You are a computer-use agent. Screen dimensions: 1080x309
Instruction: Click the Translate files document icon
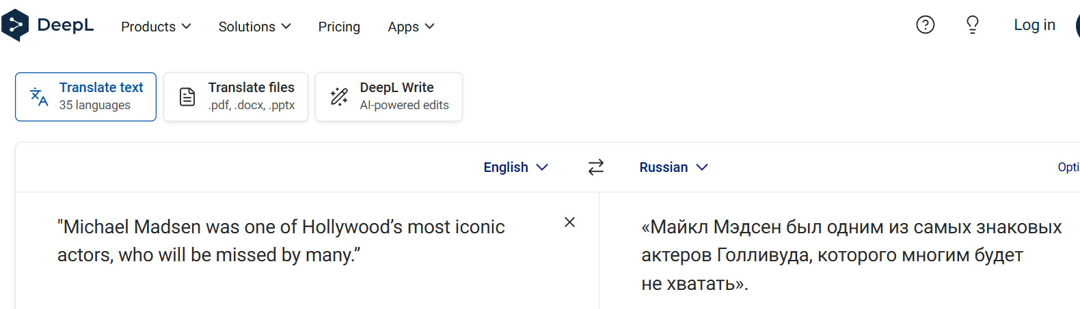(187, 97)
